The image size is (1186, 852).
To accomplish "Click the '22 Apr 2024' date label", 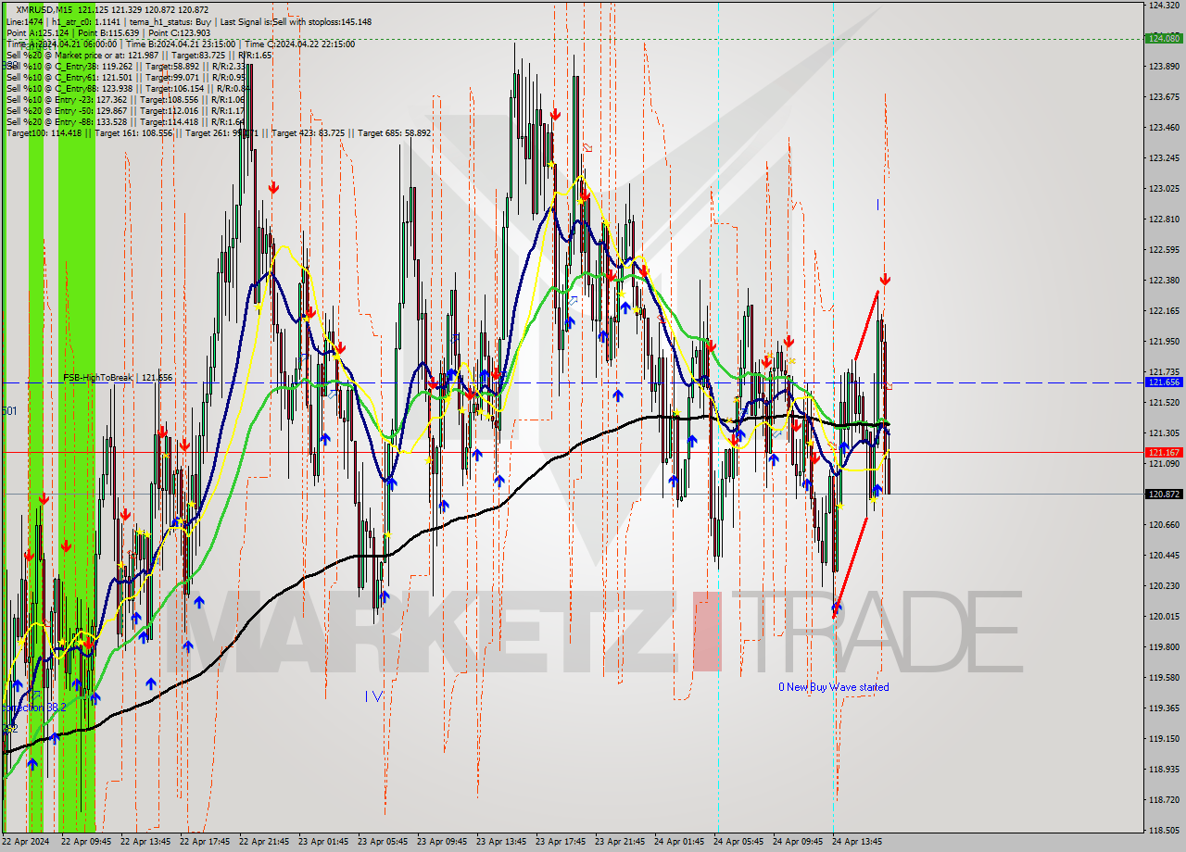I will [26, 842].
